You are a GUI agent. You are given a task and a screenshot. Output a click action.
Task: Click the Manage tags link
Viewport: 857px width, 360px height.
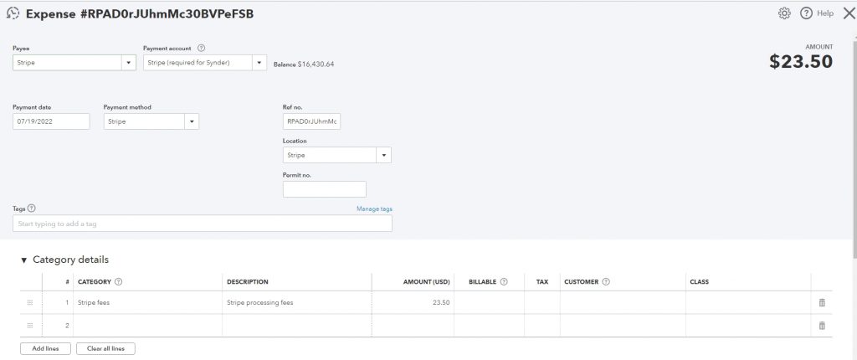pos(374,209)
